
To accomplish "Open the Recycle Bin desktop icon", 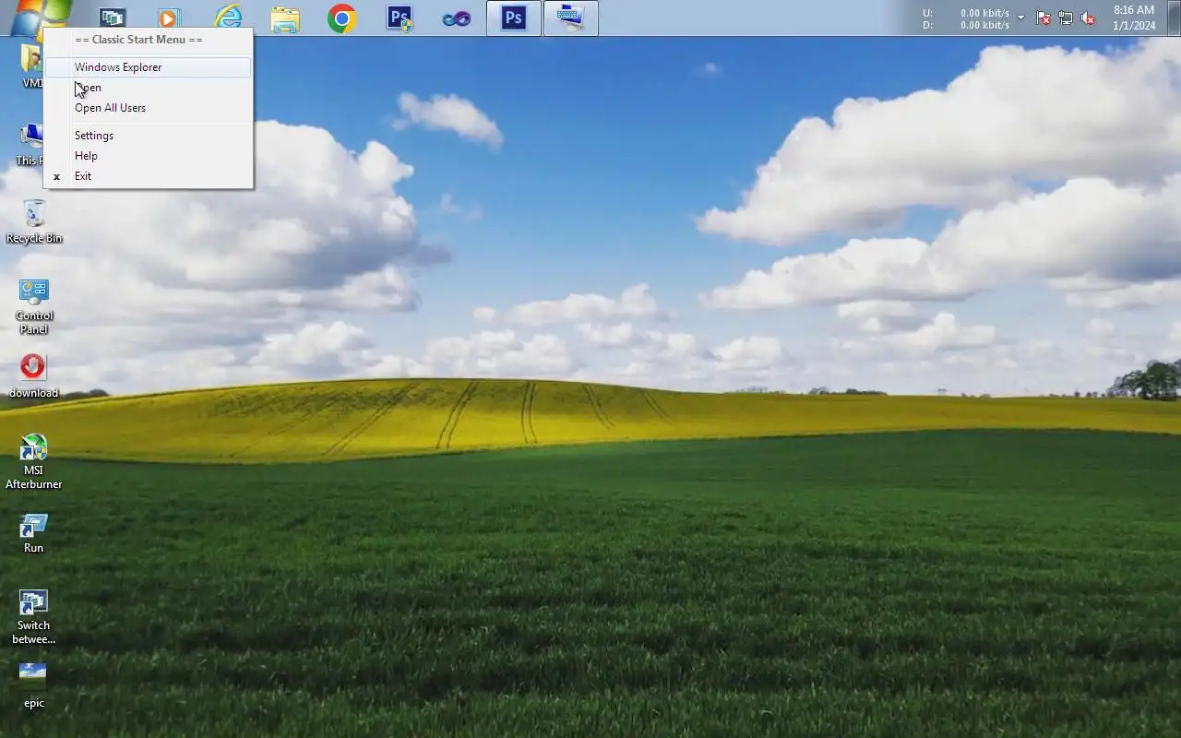I will [34, 222].
